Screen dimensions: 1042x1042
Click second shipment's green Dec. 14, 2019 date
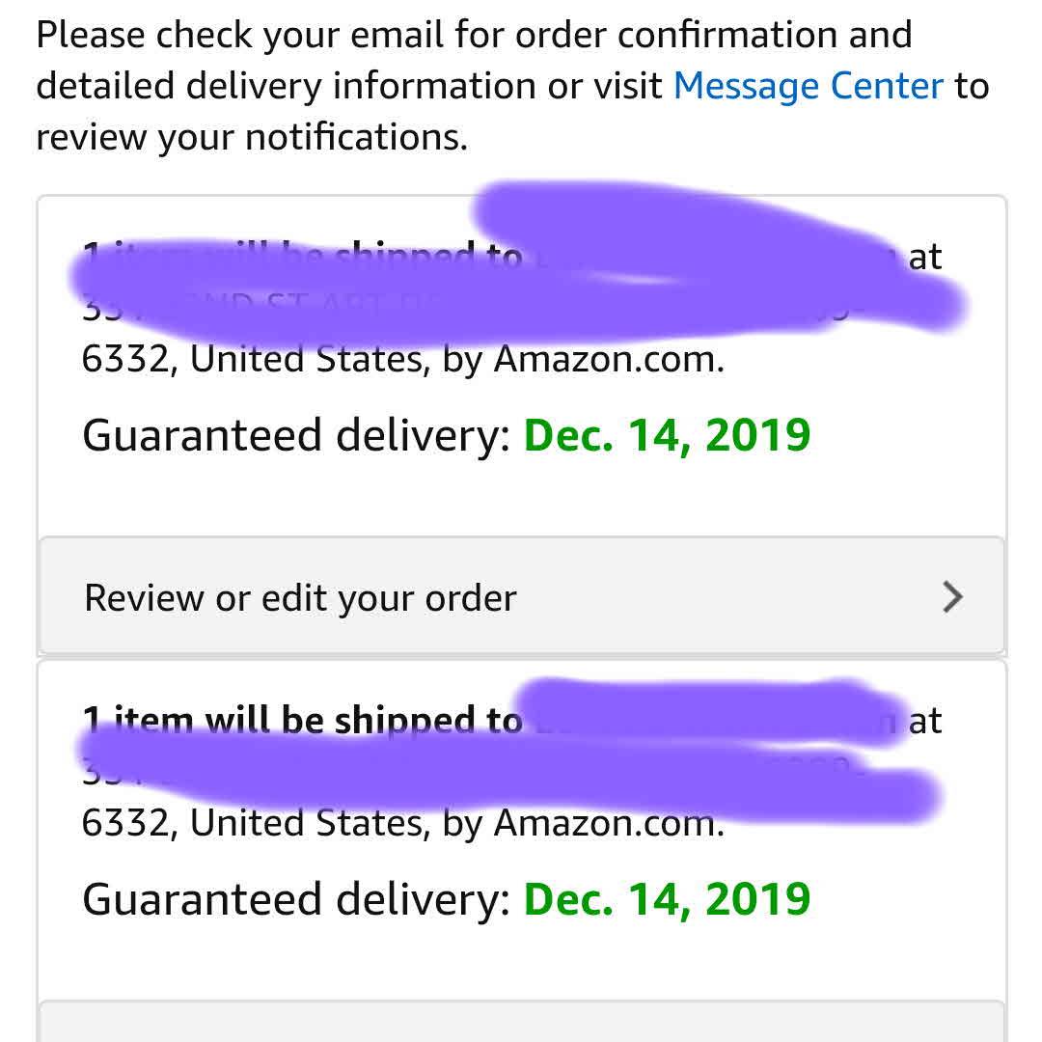(x=667, y=899)
